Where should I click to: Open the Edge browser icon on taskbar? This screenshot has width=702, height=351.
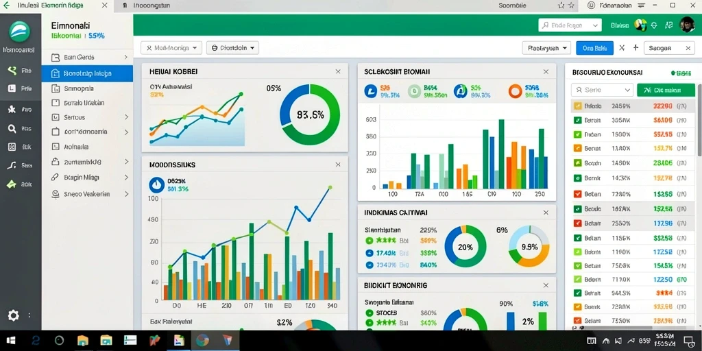tap(36, 341)
